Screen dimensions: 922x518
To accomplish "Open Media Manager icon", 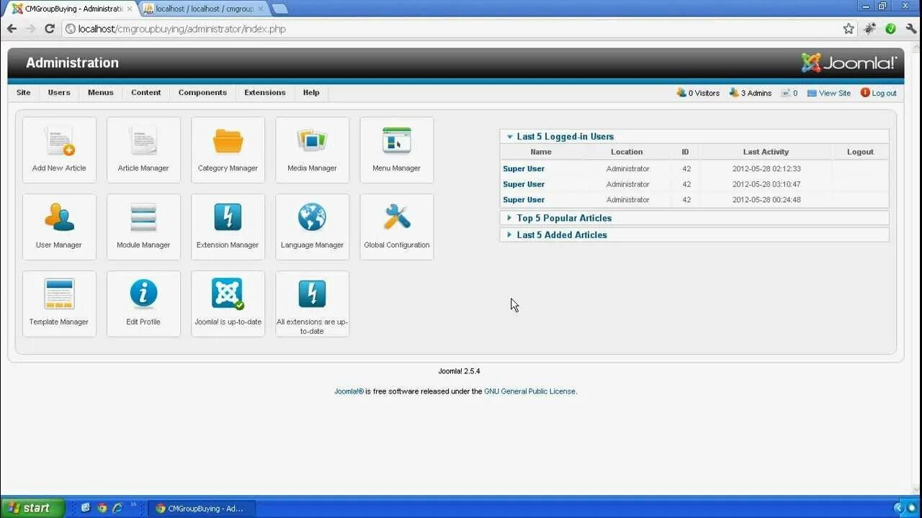I will [x=312, y=150].
